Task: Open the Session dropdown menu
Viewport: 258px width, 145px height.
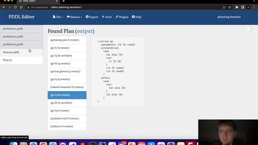Action: [74, 17]
